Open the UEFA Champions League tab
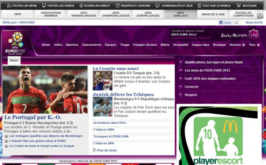Screen dimensions: 266x165 116,14
